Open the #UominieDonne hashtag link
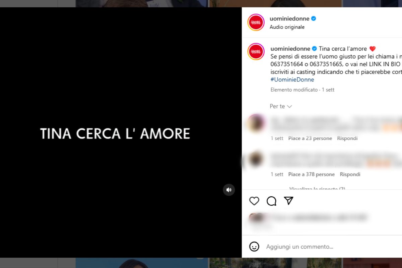The width and height of the screenshot is (402, 268). 292,80
